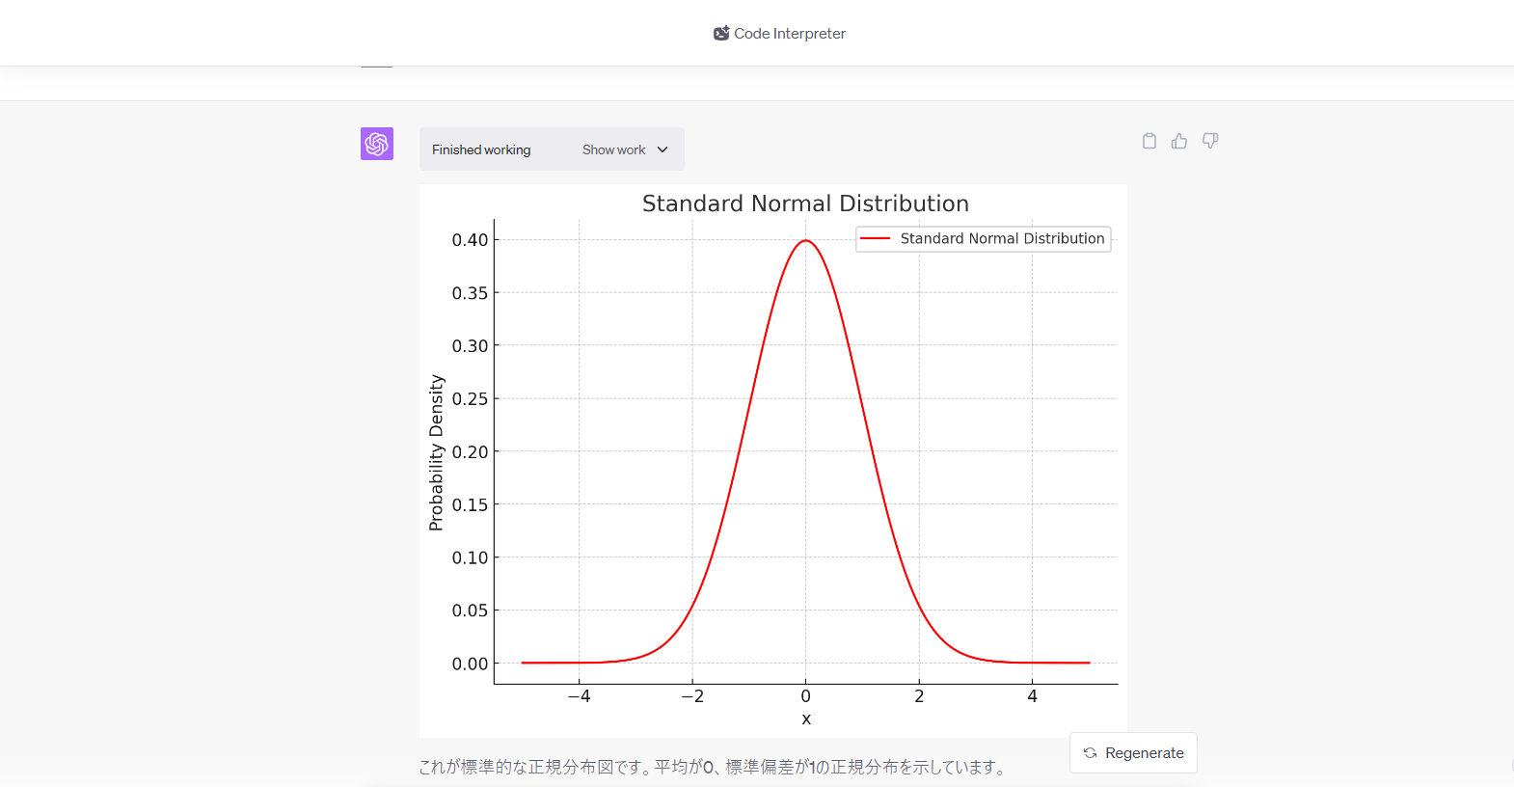
Task: Click the red legend line swatch
Action: (875, 238)
